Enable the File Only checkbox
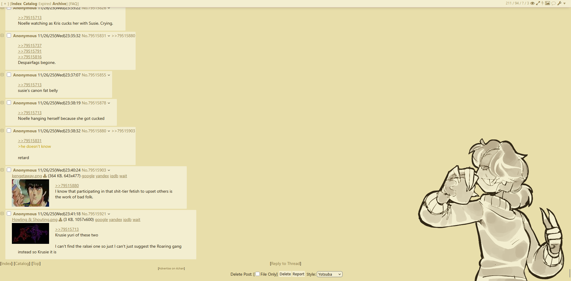Image resolution: width=571 pixels, height=281 pixels. [258, 274]
